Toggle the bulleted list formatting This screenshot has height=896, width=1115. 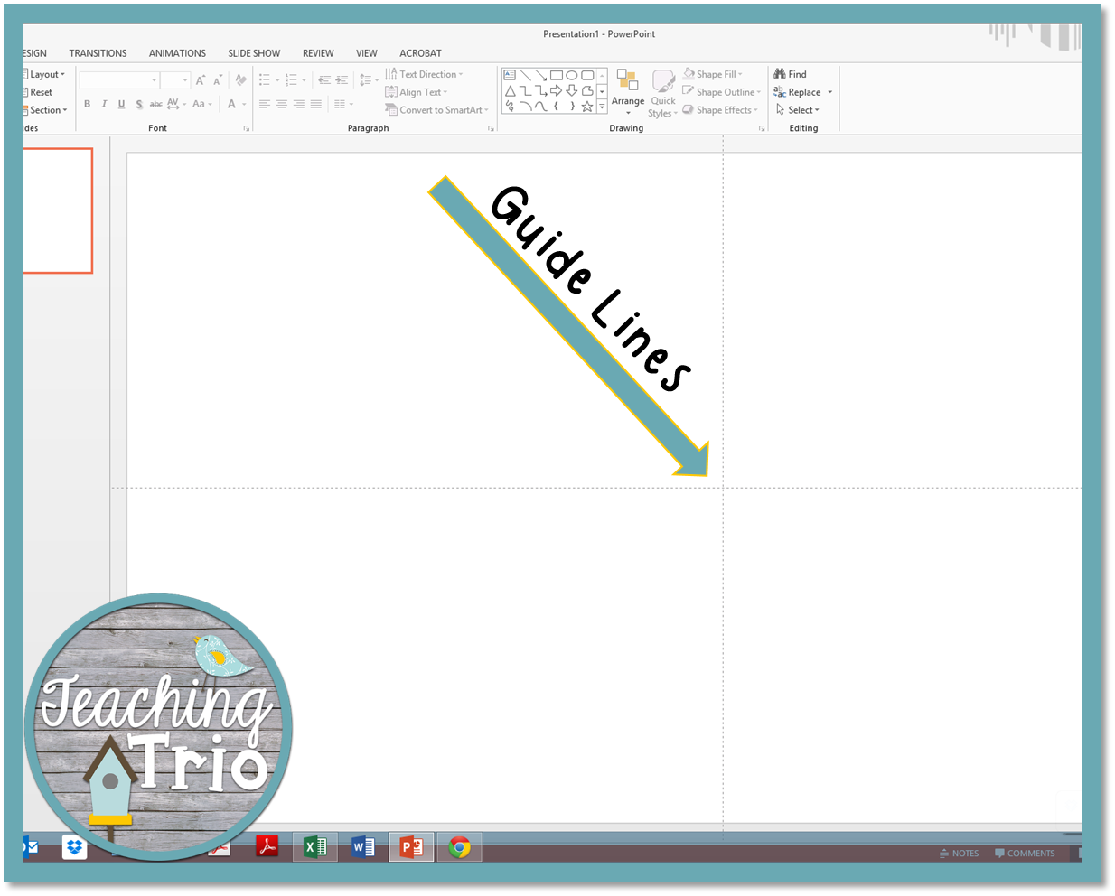coord(265,79)
